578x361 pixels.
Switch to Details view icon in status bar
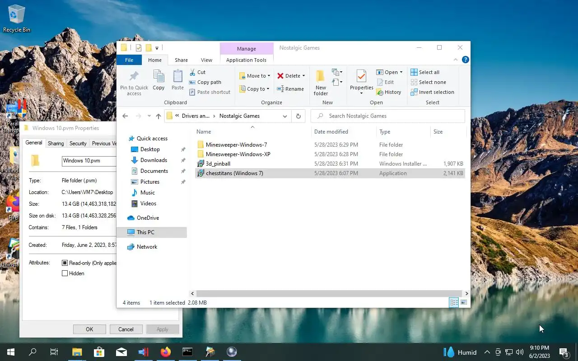tap(454, 302)
